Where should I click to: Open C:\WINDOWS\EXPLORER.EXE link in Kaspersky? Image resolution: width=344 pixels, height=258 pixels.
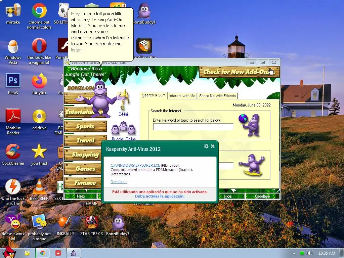point(135,165)
